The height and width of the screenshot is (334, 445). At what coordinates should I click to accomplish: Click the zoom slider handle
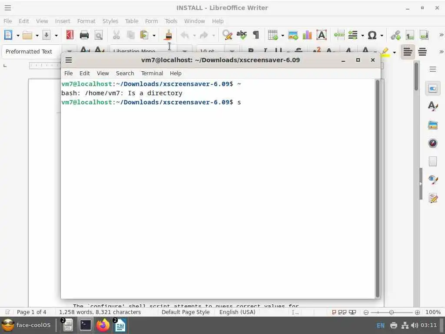392,312
